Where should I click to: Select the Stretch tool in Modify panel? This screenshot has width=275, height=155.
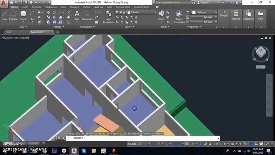(49, 22)
